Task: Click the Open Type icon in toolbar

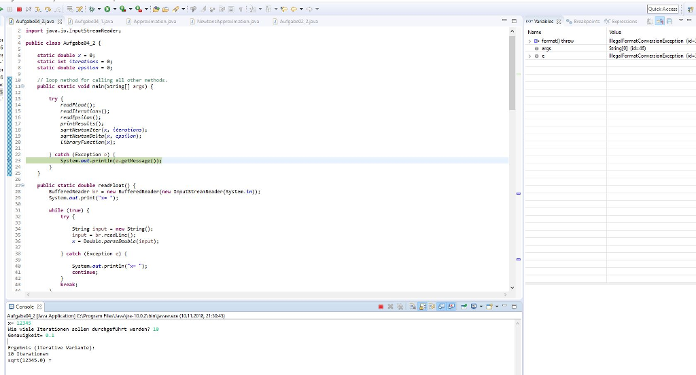Action: (156, 9)
